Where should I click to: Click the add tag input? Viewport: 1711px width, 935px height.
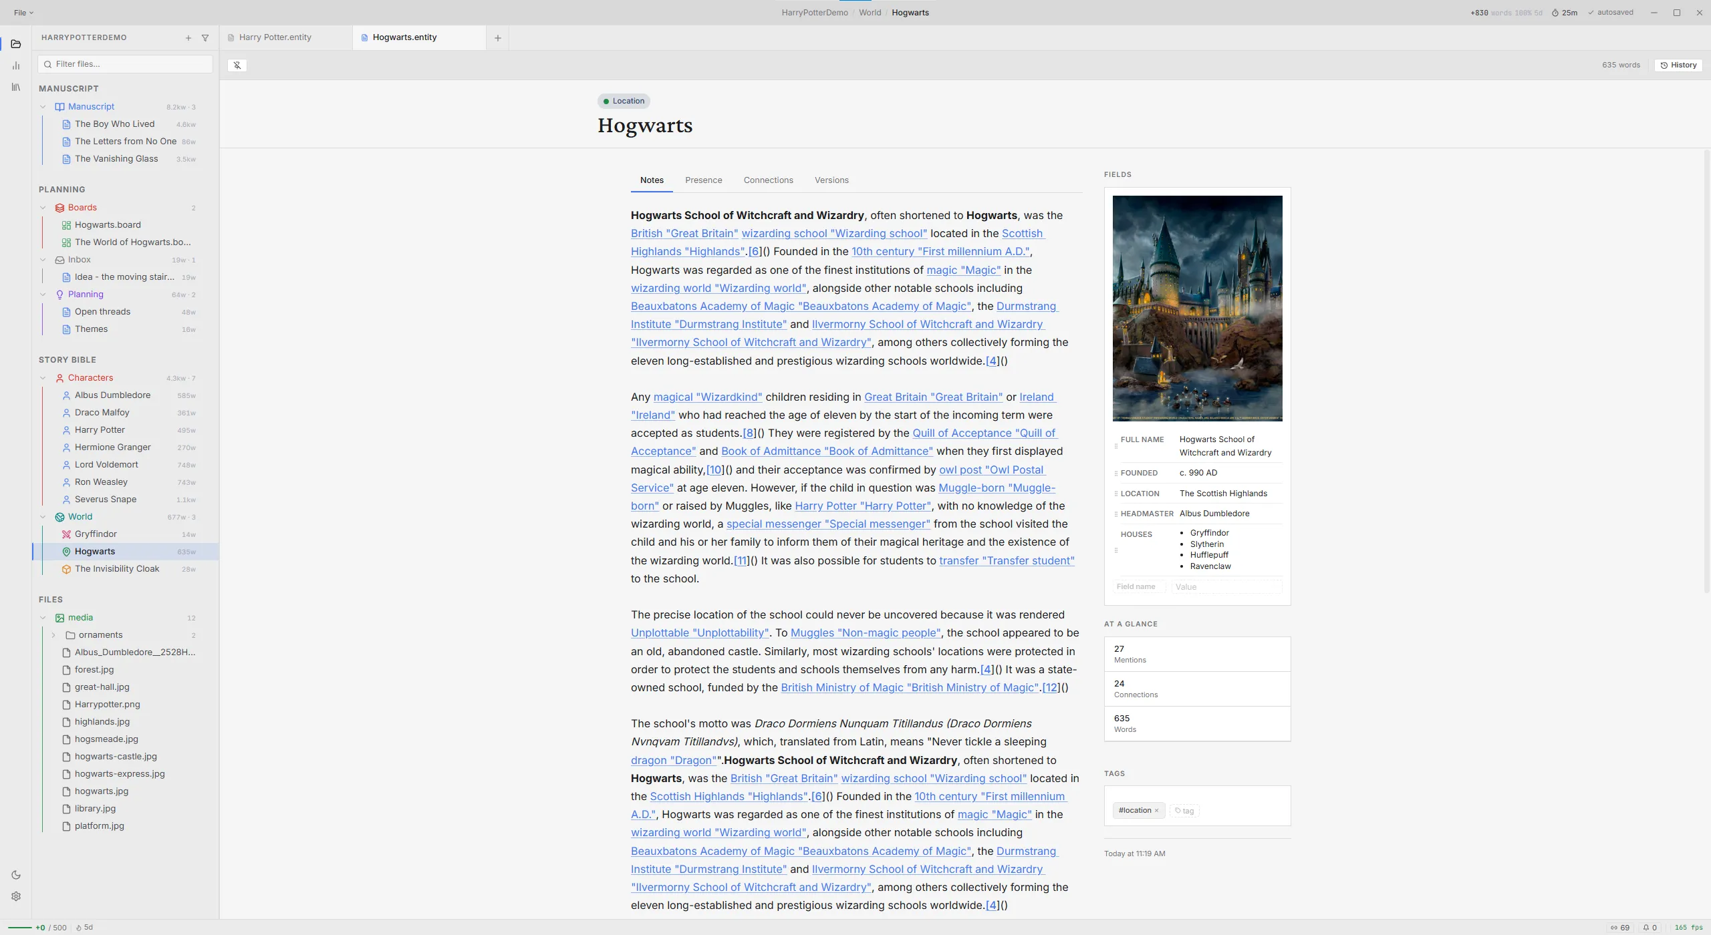click(1185, 811)
